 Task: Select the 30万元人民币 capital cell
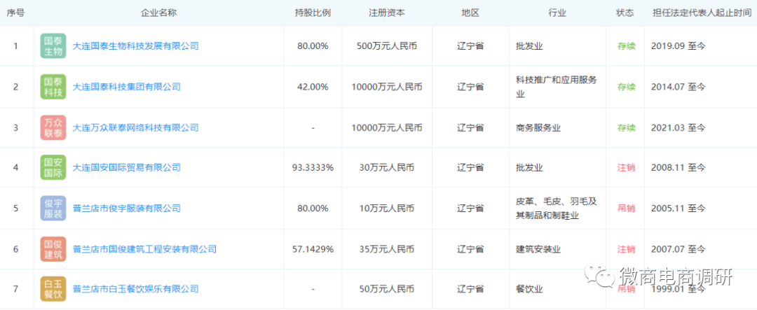(387, 168)
